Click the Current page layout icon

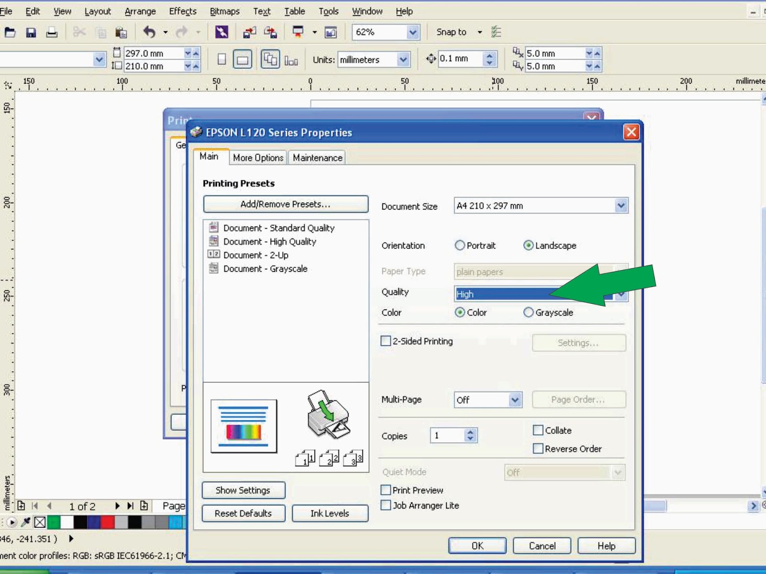(291, 60)
